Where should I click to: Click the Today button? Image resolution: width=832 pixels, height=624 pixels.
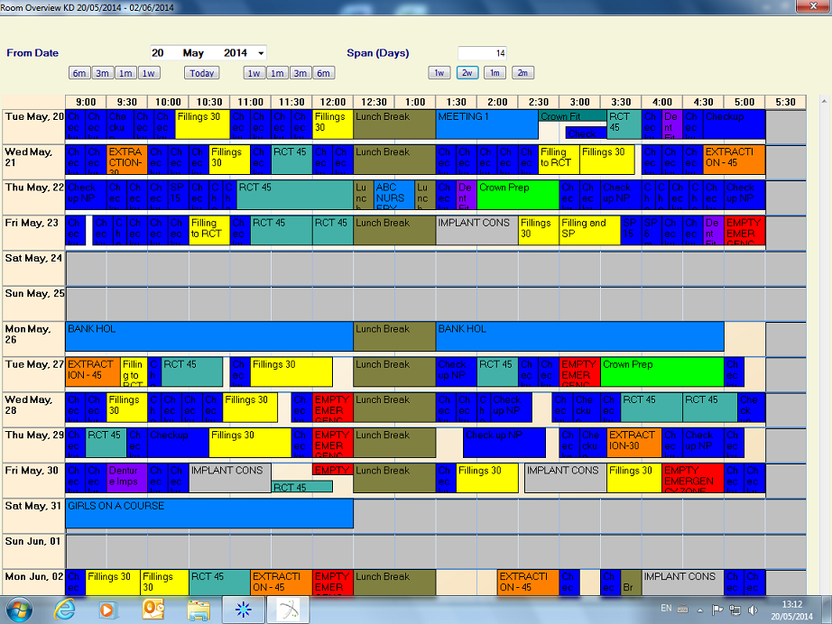(x=201, y=72)
